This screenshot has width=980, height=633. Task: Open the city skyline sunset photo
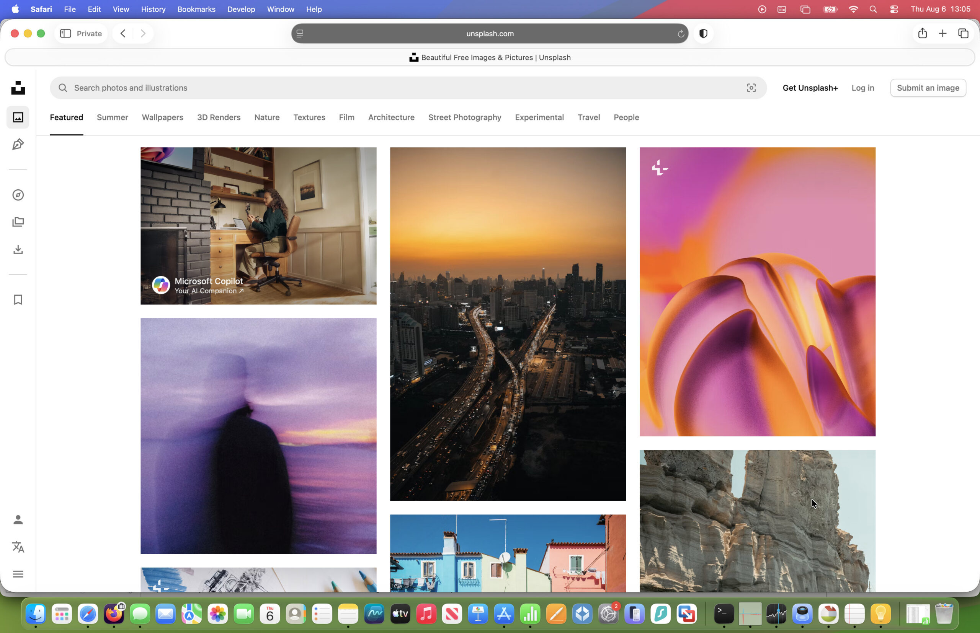point(508,324)
